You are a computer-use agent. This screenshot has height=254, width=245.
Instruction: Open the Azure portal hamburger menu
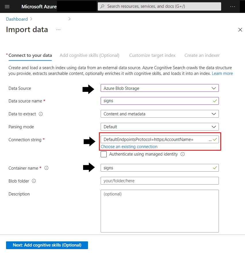[7, 6]
